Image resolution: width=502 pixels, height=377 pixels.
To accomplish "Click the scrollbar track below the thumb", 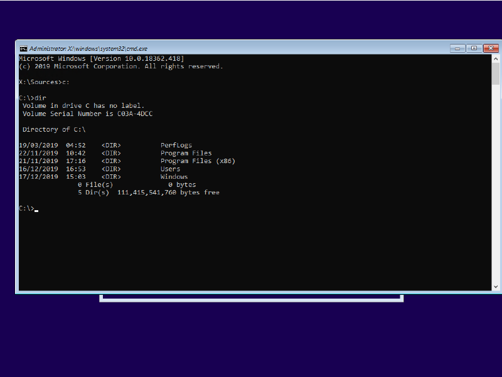I will (496, 188).
